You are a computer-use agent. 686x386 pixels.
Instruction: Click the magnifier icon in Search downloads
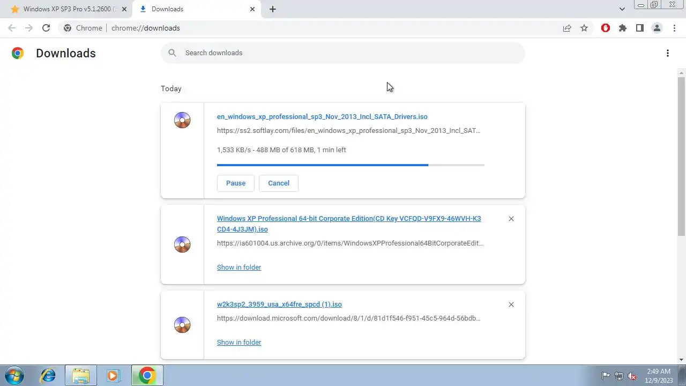click(172, 53)
